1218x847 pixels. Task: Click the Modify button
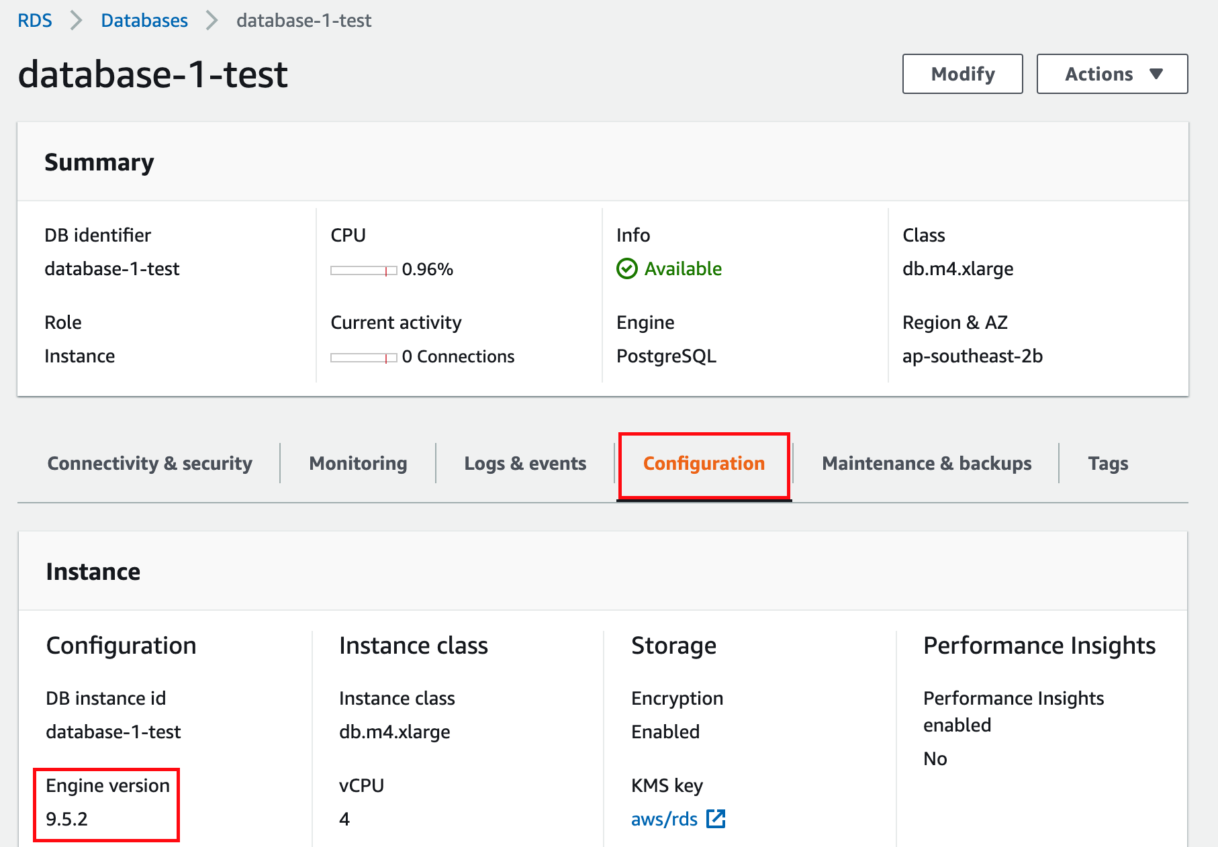tap(962, 74)
